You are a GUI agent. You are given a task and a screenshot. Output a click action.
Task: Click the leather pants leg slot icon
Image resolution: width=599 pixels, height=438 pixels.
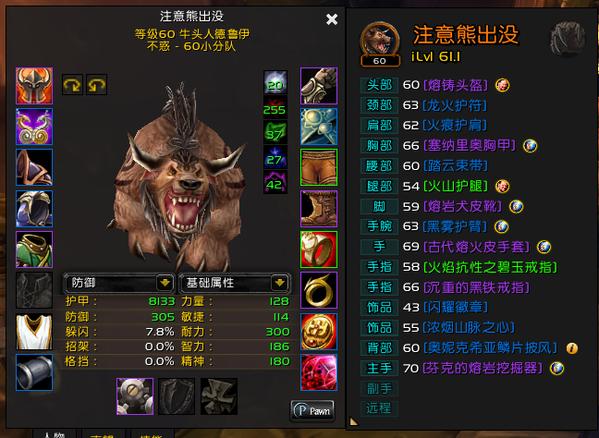coord(319,167)
